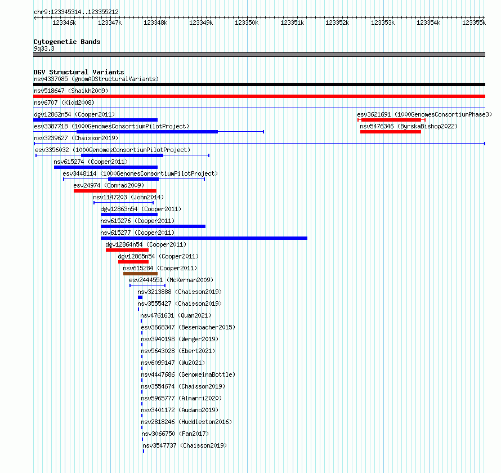Viewport: 501px width, 473px height.
Task: Open nsv2818246 (Huddleston2016) label
Action: pyautogui.click(x=186, y=422)
